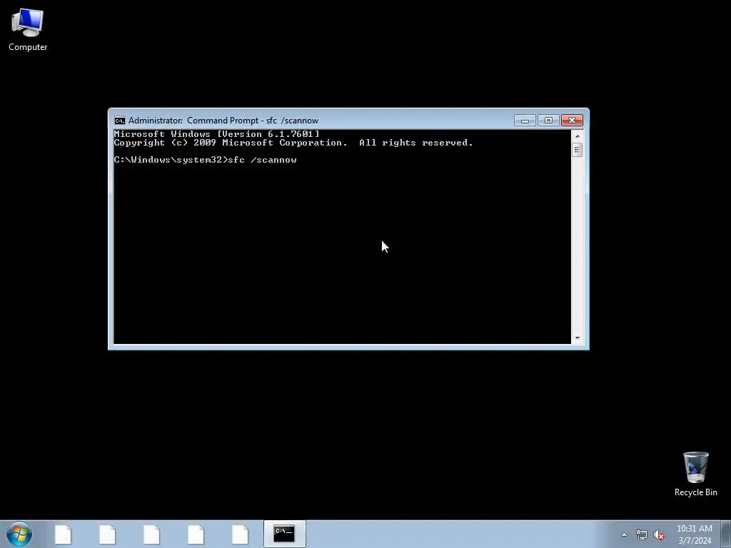Open the network tray icon
731x548 pixels.
642,534
